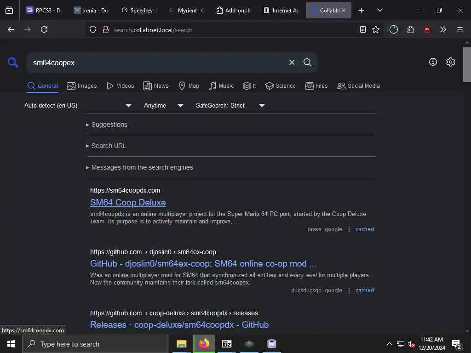The width and height of the screenshot is (471, 353).
Task: Open search preferences gear
Action: (450, 62)
